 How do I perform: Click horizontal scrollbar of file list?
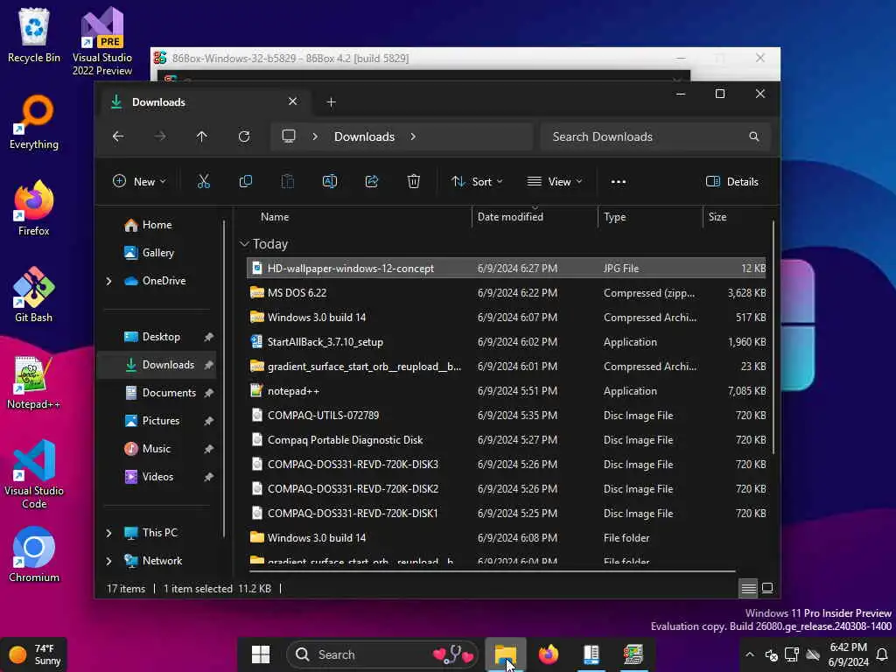493,570
